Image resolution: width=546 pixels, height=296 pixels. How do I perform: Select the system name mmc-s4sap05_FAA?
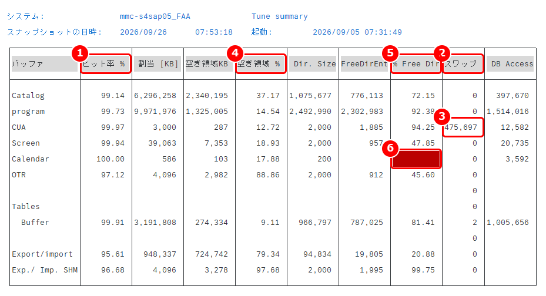(x=155, y=16)
